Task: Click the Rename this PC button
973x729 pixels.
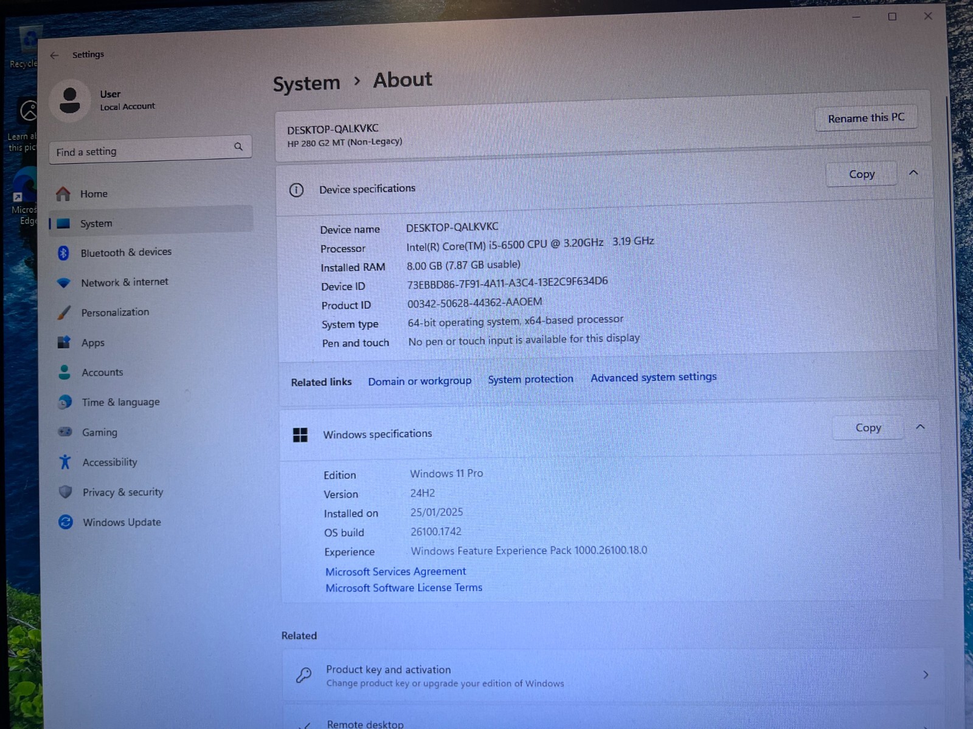Action: (x=865, y=118)
